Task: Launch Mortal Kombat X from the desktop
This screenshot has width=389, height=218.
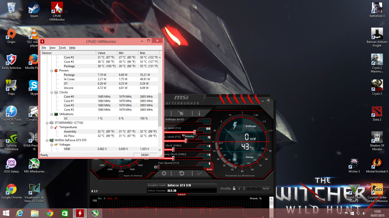Action: pyautogui.click(x=377, y=165)
